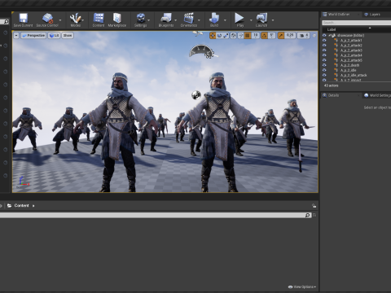Select the A_p_2_attack5 outliner row
391x293 pixels.
pyautogui.click(x=357, y=60)
